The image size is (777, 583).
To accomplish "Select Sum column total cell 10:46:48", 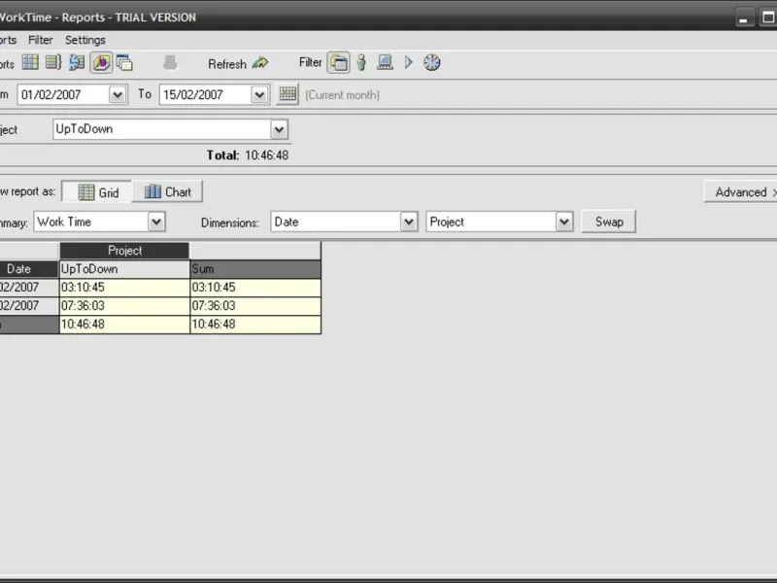I will [255, 324].
